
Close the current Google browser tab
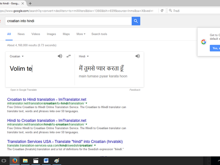pyautogui.click(x=23, y=3)
